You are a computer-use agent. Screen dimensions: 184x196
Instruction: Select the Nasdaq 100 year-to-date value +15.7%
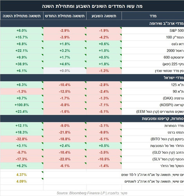coord(21,37)
